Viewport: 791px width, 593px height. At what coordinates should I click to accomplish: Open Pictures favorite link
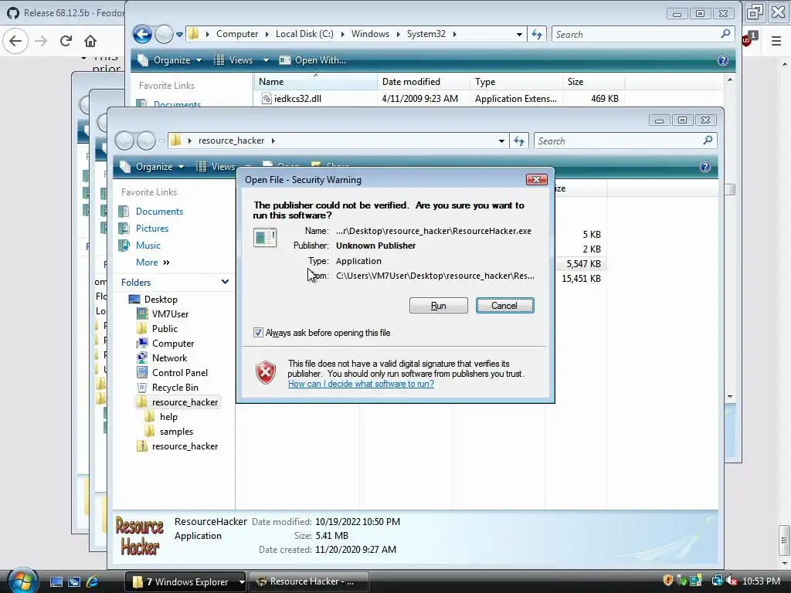tap(152, 229)
